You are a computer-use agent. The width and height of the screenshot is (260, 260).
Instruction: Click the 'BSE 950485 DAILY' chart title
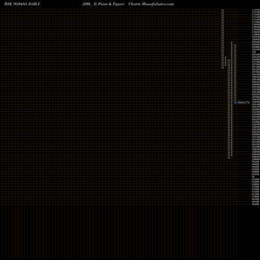22,4
